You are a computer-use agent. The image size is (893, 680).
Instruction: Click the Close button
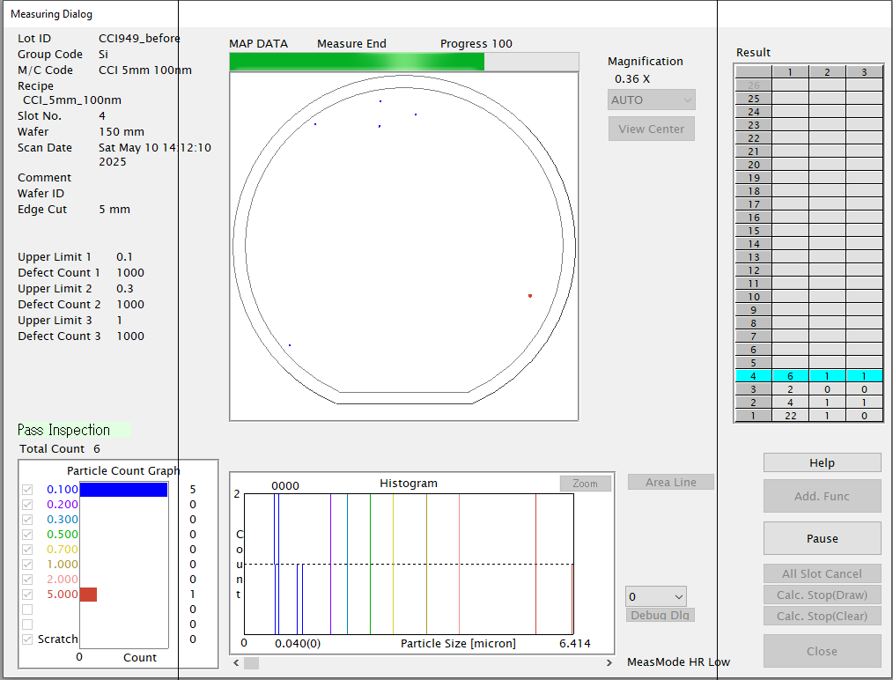coord(823,652)
